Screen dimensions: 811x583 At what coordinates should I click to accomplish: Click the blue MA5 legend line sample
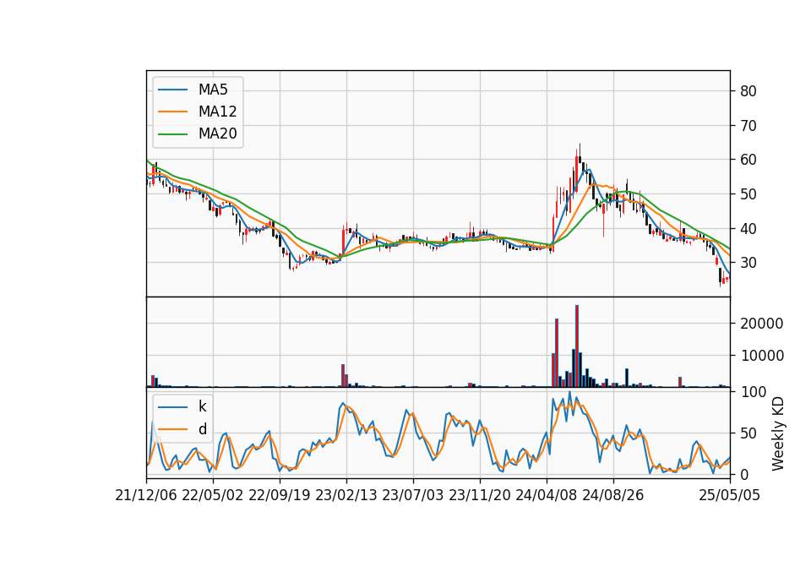(x=172, y=90)
